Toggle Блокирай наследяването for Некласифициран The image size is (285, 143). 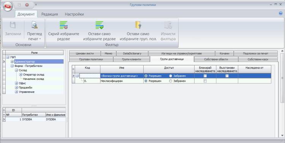click(x=205, y=81)
